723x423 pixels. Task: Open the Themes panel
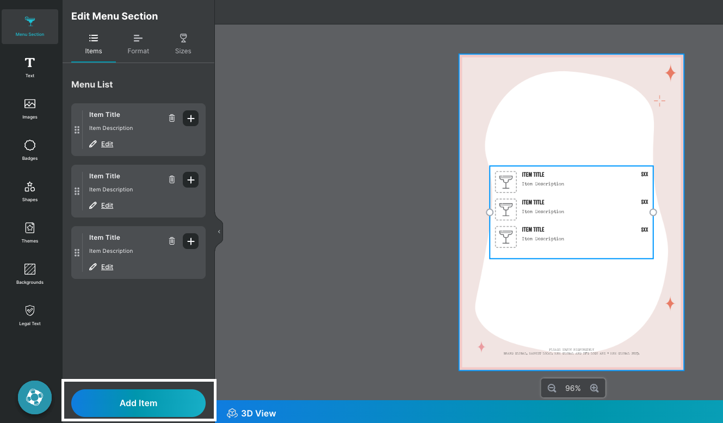tap(30, 232)
